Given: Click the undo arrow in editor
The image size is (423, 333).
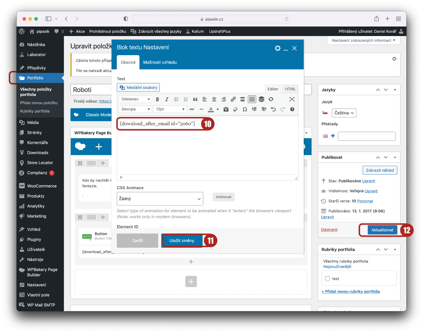Looking at the screenshot, I should pyautogui.click(x=273, y=109).
